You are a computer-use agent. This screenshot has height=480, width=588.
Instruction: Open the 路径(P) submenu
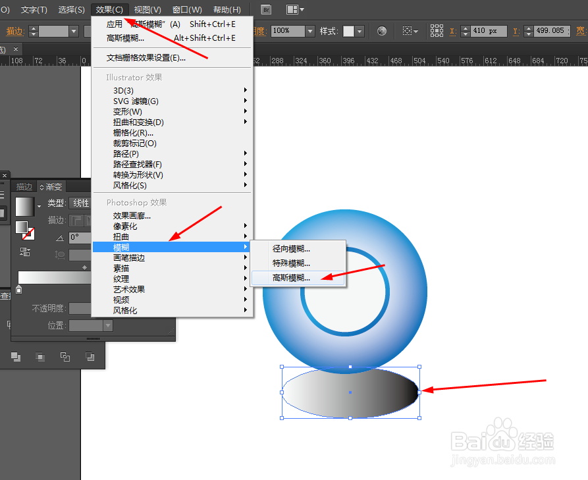pyautogui.click(x=173, y=153)
